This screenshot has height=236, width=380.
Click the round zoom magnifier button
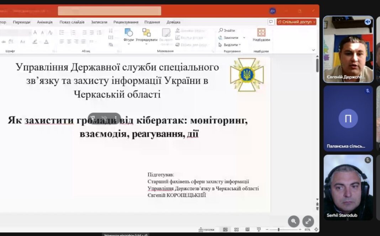tap(294, 221)
